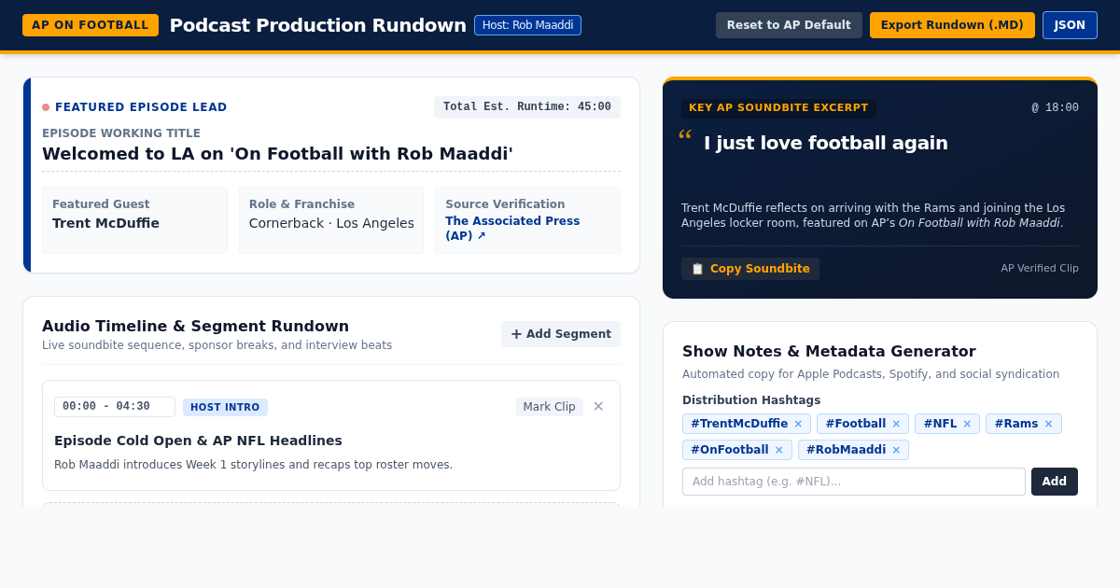Click the KEY AP SOUNDBITE EXCERPT label

pyautogui.click(x=778, y=108)
